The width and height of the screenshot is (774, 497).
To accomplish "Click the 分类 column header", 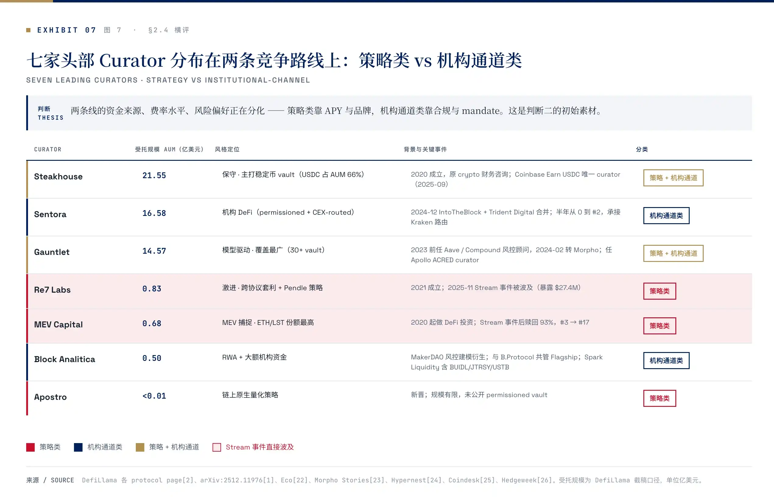I will pos(642,150).
